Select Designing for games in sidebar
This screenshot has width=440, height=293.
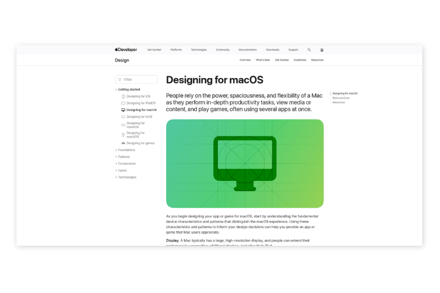click(x=140, y=143)
